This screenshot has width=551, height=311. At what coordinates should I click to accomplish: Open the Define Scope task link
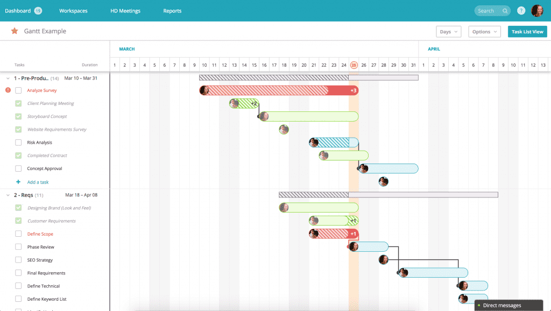pos(40,234)
